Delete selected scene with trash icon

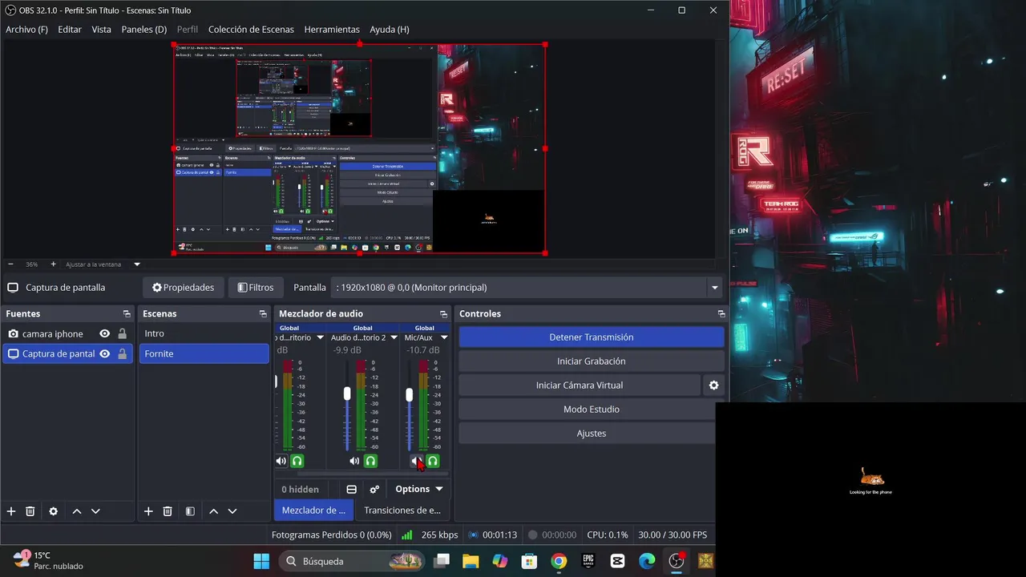pos(168,511)
